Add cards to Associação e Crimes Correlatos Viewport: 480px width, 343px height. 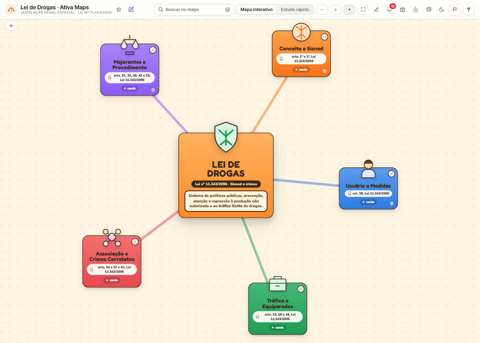[112, 280]
